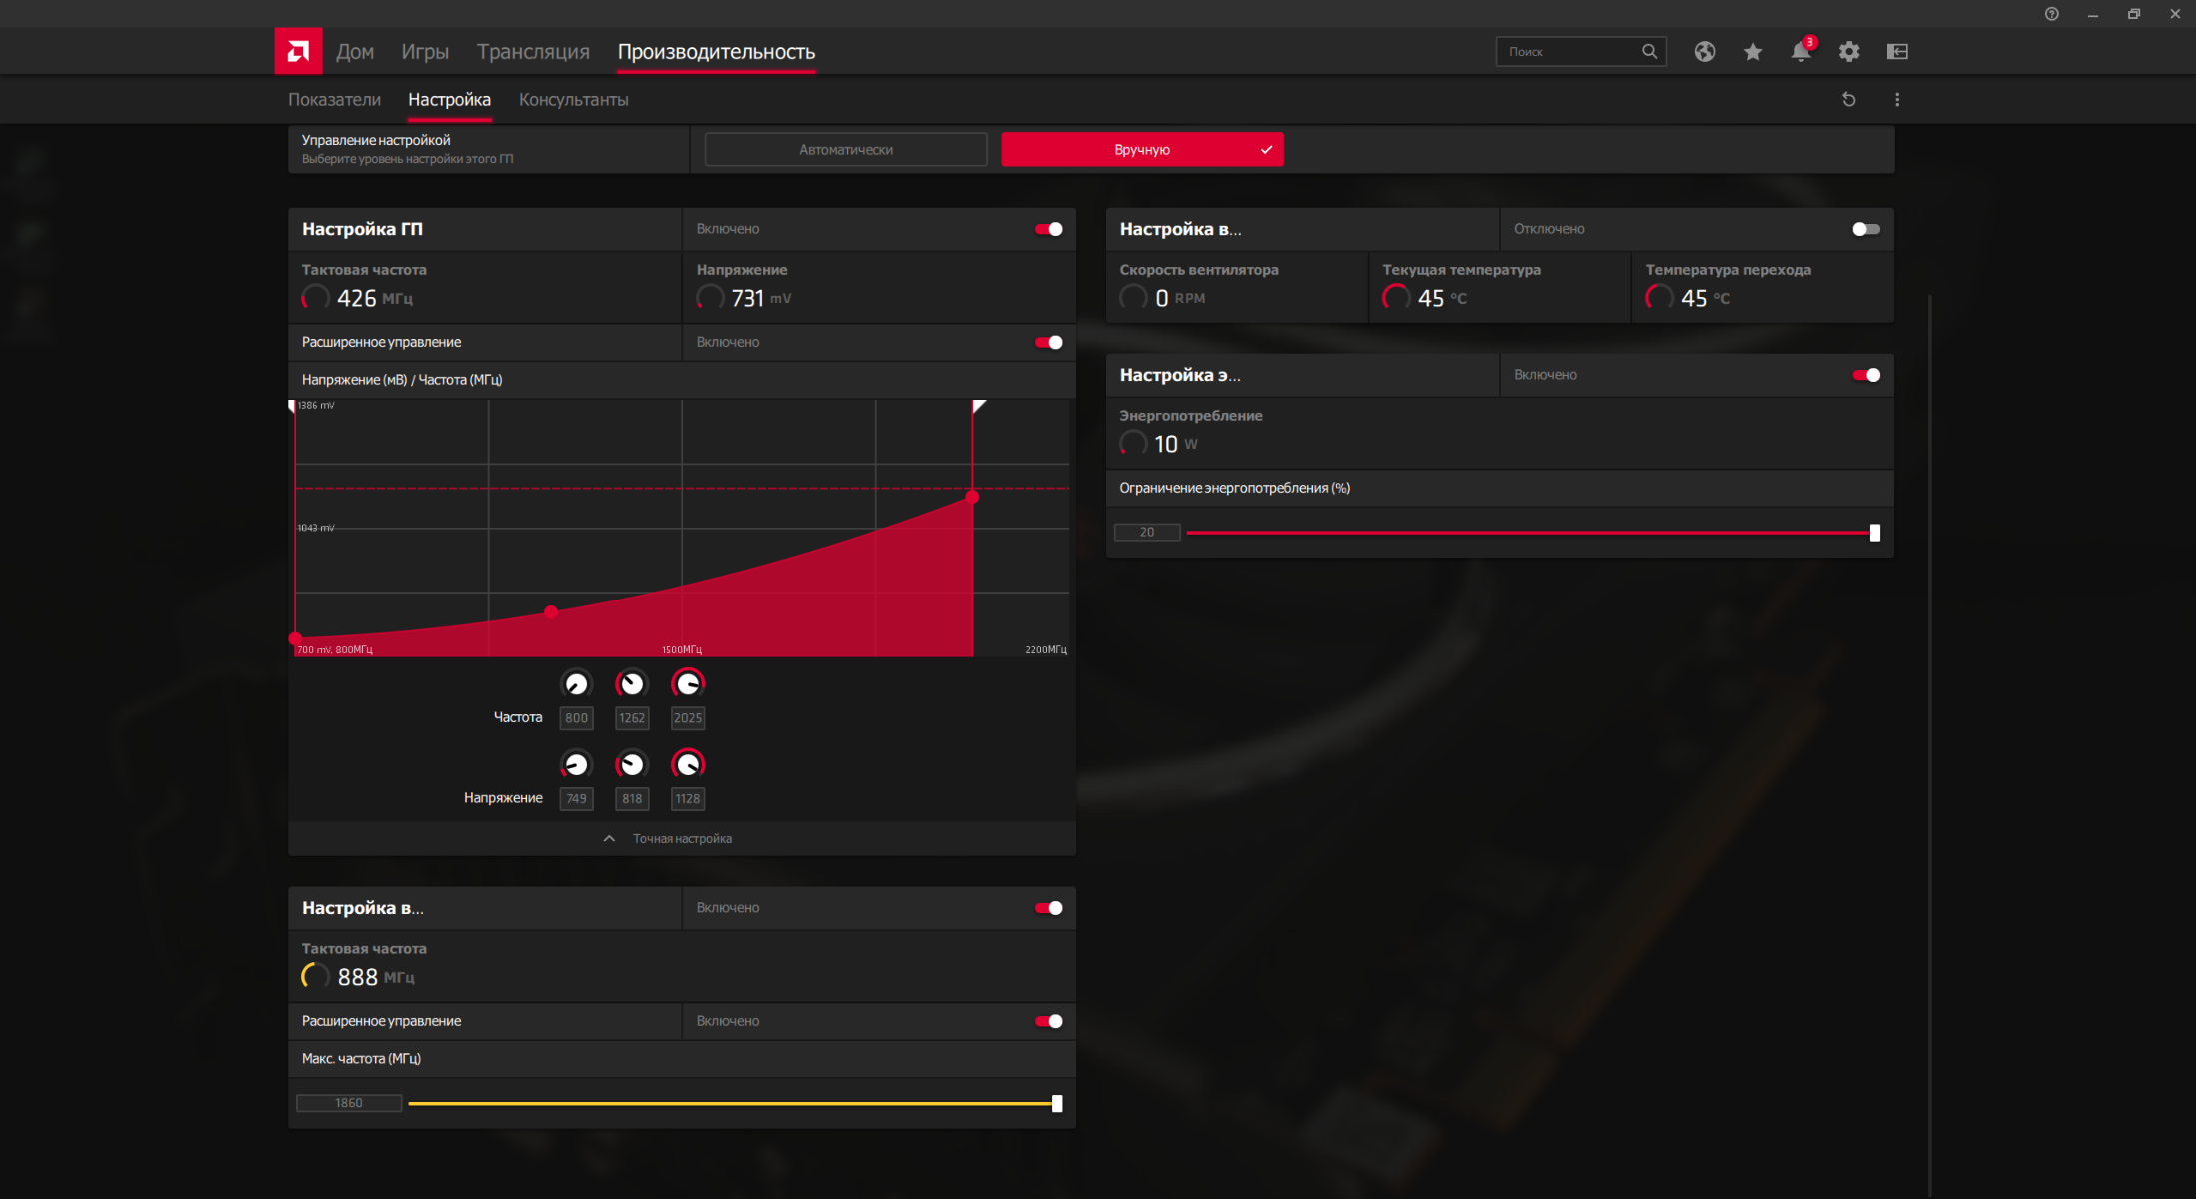Enable the fan tuning toggle
2196x1199 pixels.
[x=1865, y=229]
